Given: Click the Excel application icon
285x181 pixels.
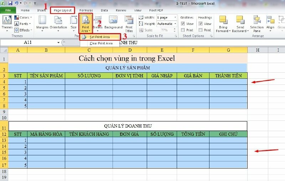Looking at the screenshot, I should (x=3, y=3).
